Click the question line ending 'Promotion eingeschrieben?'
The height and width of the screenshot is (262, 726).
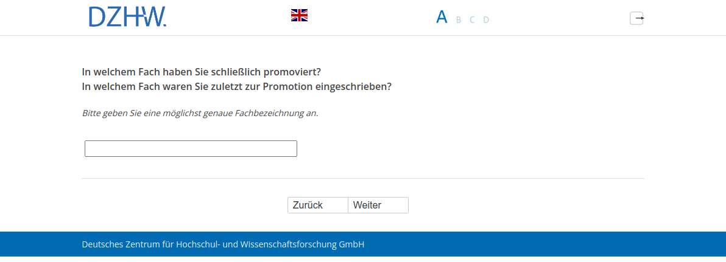pyautogui.click(x=236, y=86)
